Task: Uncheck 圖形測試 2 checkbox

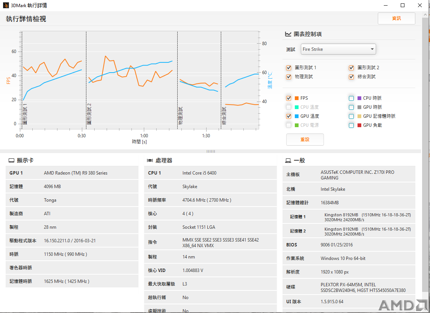Action: click(351, 68)
